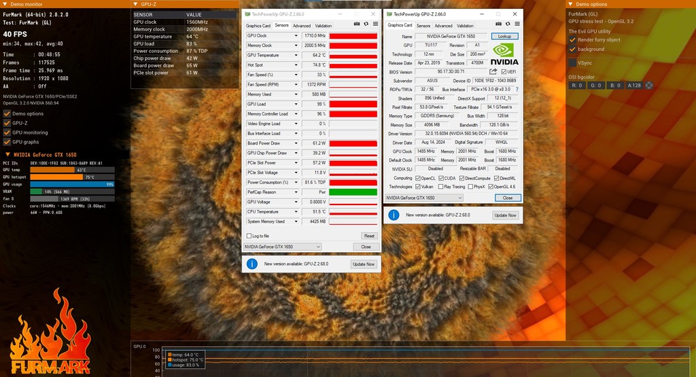This screenshot has width=696, height=377.
Task: Uncheck Render furry object option
Action: [x=572, y=39]
